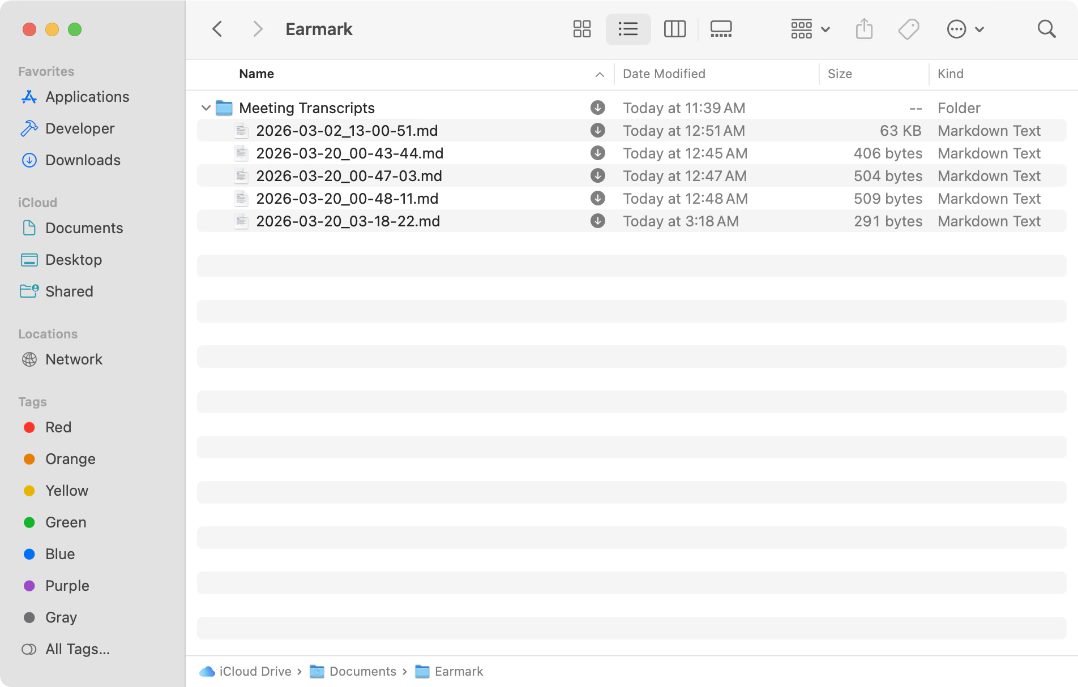1078x687 pixels.
Task: Sort files by Date Modified
Action: (x=663, y=74)
